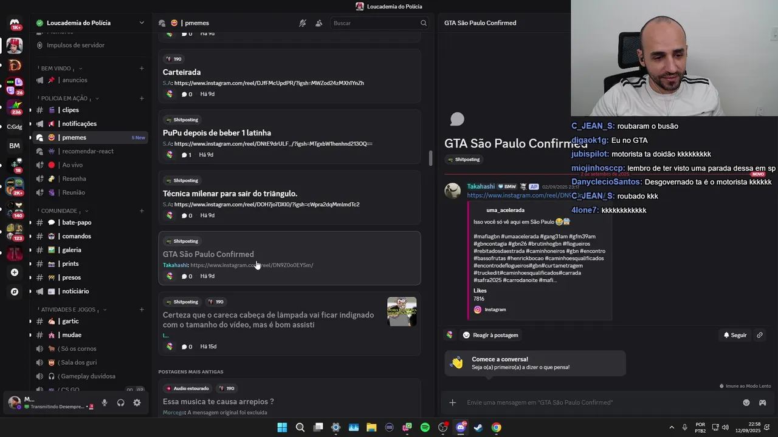778x437 pixels.
Task: Open server with 236 notification badge
Action: 15,107
